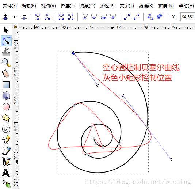Select the Node edit tool
This screenshot has width=195, height=189.
(6, 41)
